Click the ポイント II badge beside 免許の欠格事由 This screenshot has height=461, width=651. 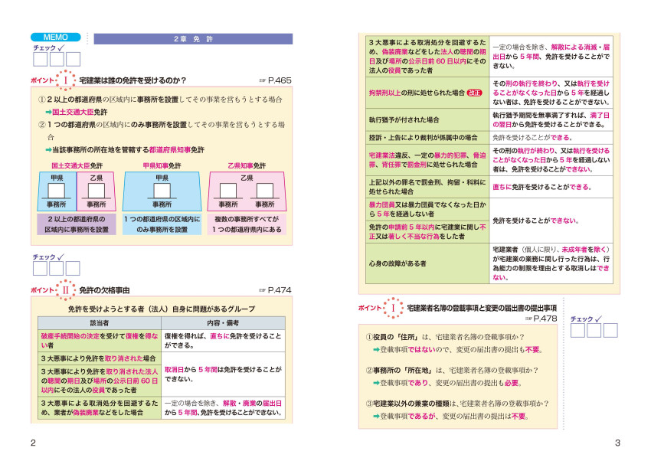66,290
